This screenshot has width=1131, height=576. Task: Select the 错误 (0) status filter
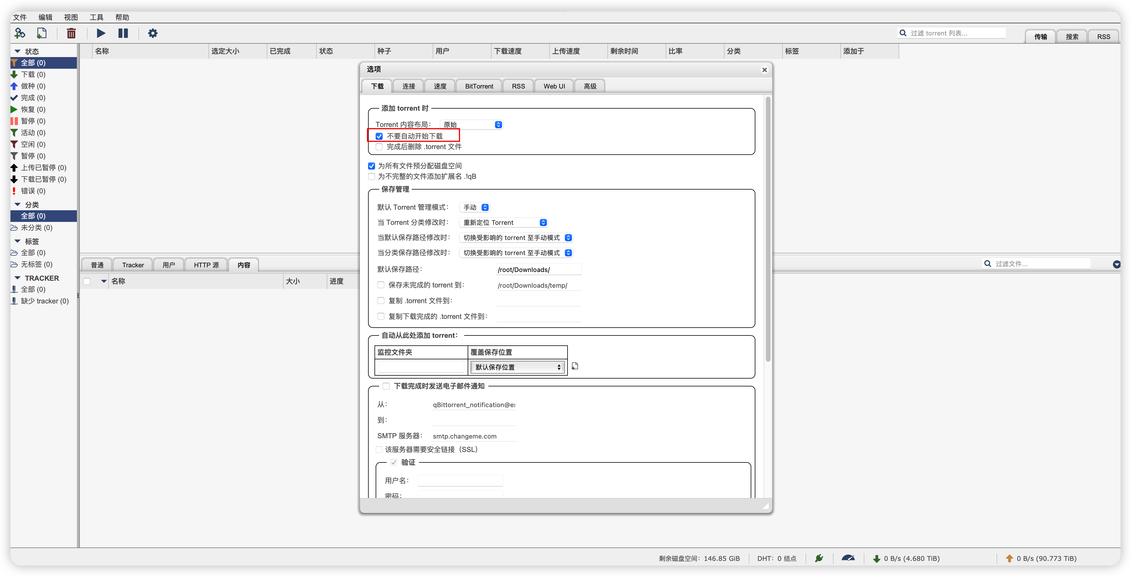[x=43, y=190]
